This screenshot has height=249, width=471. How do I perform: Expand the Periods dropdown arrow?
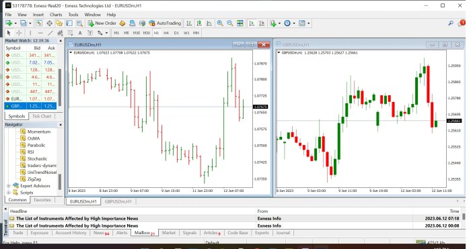294,23
